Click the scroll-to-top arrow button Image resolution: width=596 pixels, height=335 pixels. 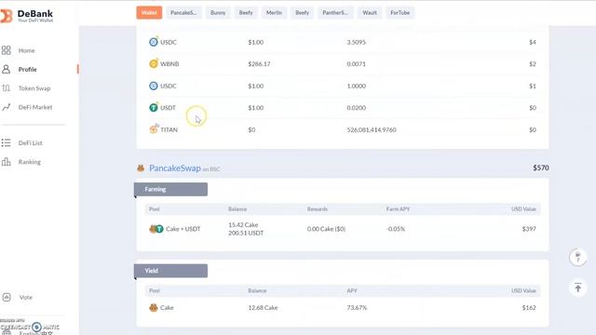(x=577, y=288)
